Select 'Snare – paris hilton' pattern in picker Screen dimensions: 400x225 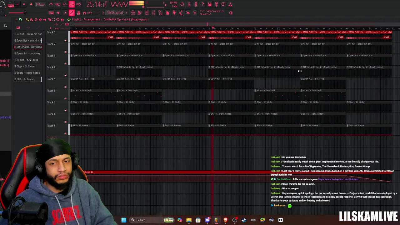tap(28, 73)
